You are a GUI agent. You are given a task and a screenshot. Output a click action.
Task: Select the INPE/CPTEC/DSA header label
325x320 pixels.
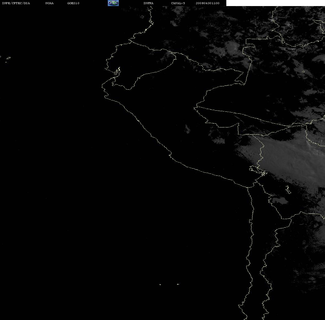click(x=16, y=3)
